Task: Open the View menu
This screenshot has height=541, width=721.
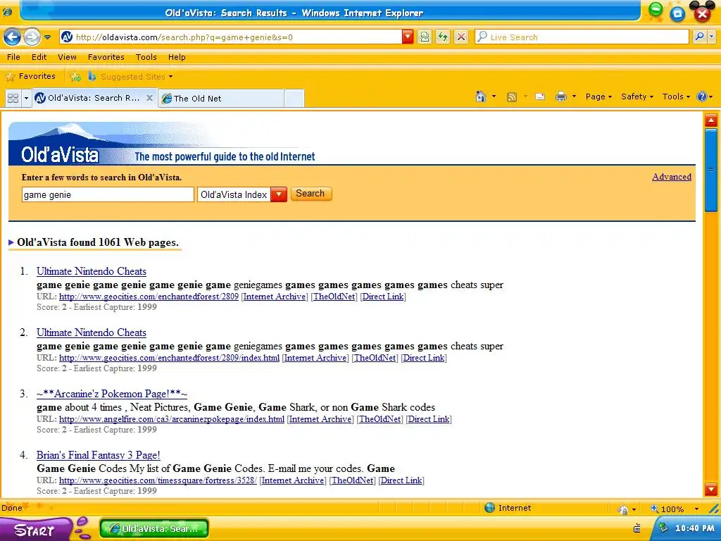Action: coord(67,57)
